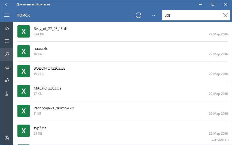
Task: Select ВОДОМОТ2203.xls in results
Action: click(x=123, y=71)
